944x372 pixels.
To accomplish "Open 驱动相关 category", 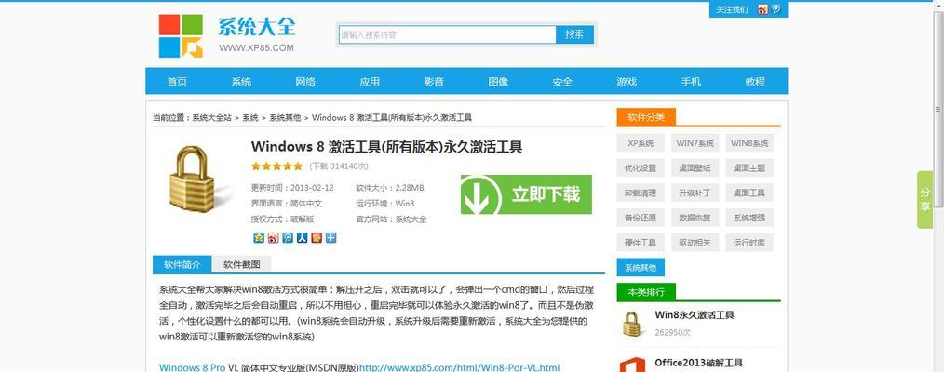I will click(x=695, y=242).
